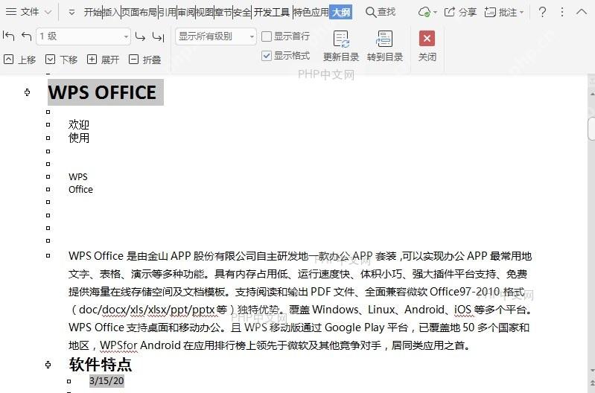Click misspelled word WPSfor in paragraph
The width and height of the screenshot is (595, 393).
point(118,345)
